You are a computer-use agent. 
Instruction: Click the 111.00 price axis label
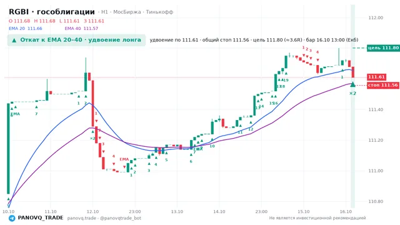click(376, 171)
